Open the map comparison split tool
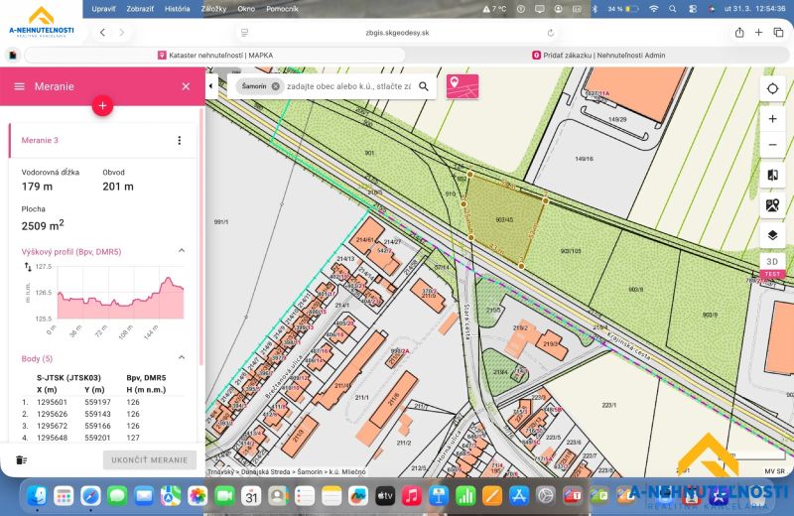 (x=772, y=176)
